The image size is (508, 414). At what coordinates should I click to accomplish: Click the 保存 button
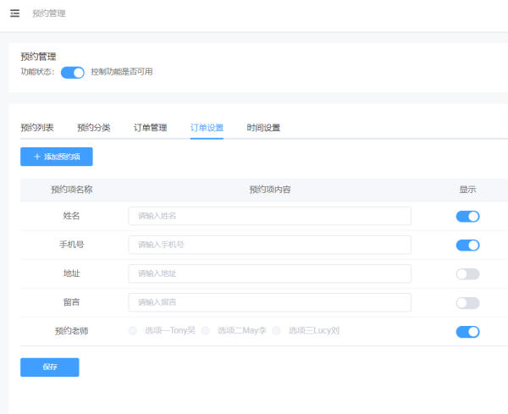pos(50,367)
